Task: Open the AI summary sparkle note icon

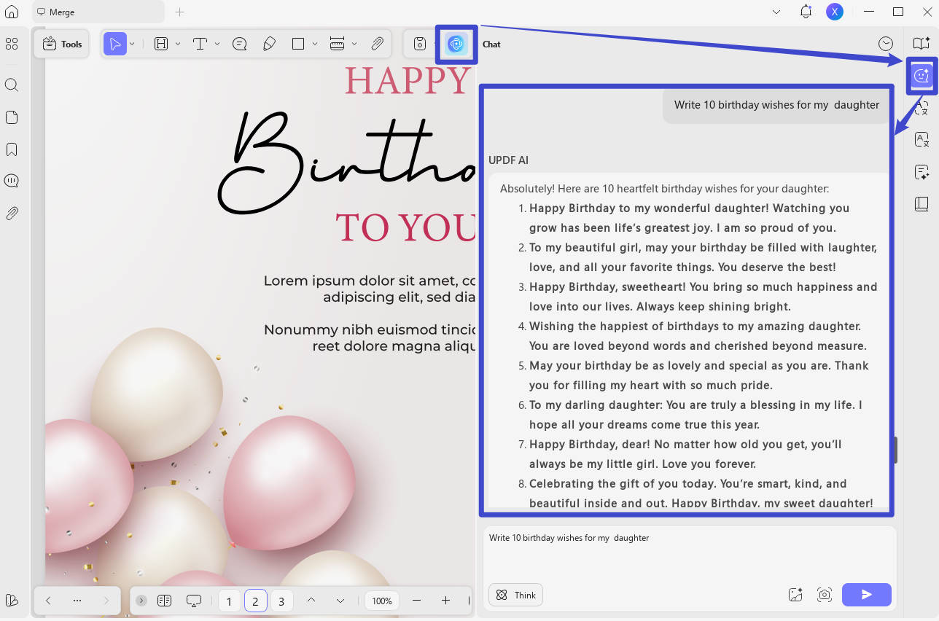Action: coord(922,172)
